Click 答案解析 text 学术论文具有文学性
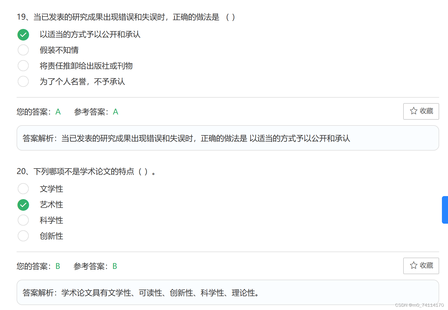 [96, 293]
